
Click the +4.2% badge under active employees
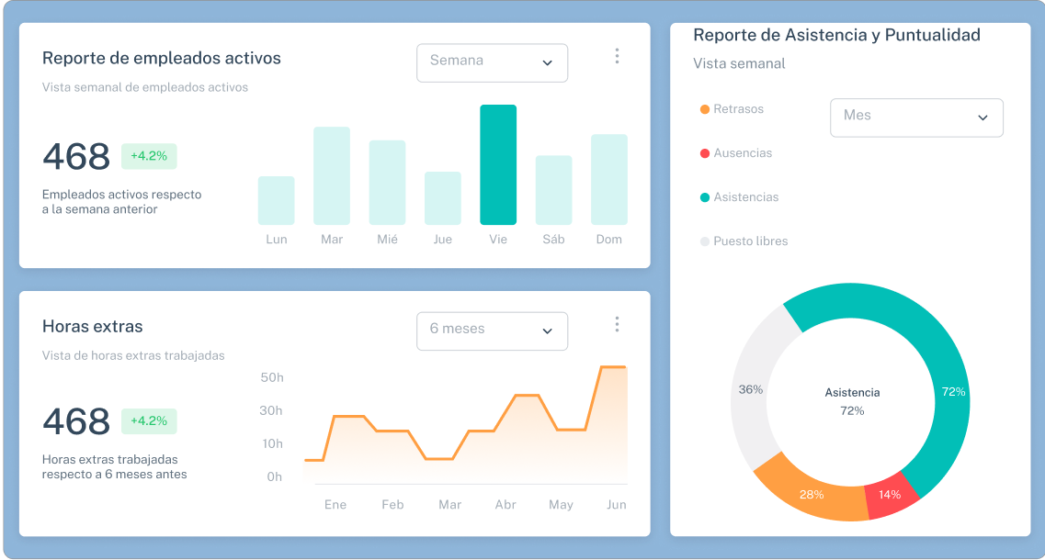(x=149, y=156)
